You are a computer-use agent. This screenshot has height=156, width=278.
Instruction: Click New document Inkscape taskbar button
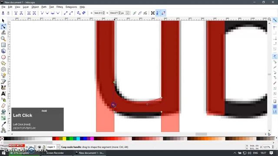(90, 153)
